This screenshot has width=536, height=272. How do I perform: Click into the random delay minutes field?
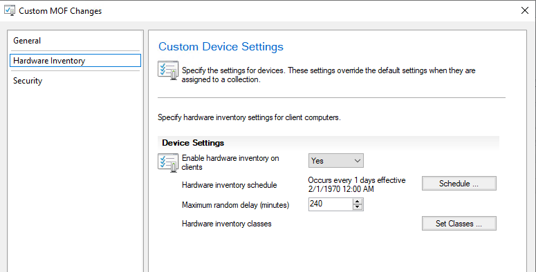(x=331, y=204)
